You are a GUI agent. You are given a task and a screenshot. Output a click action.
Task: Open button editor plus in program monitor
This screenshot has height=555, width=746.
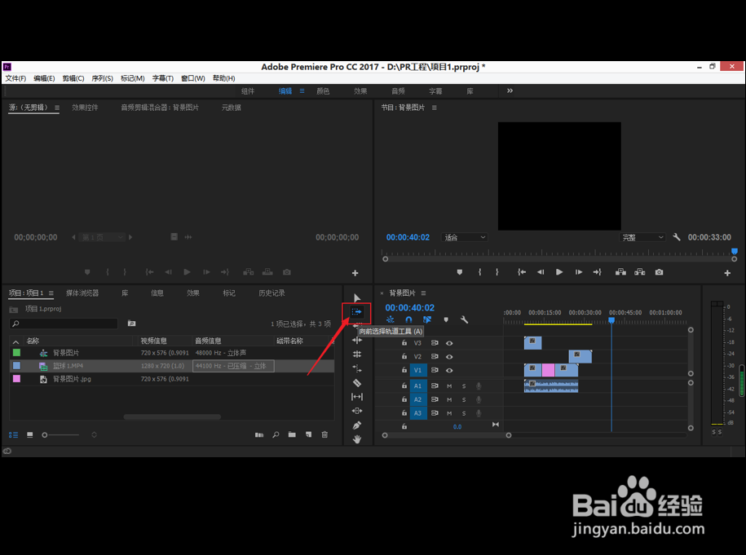coord(727,273)
